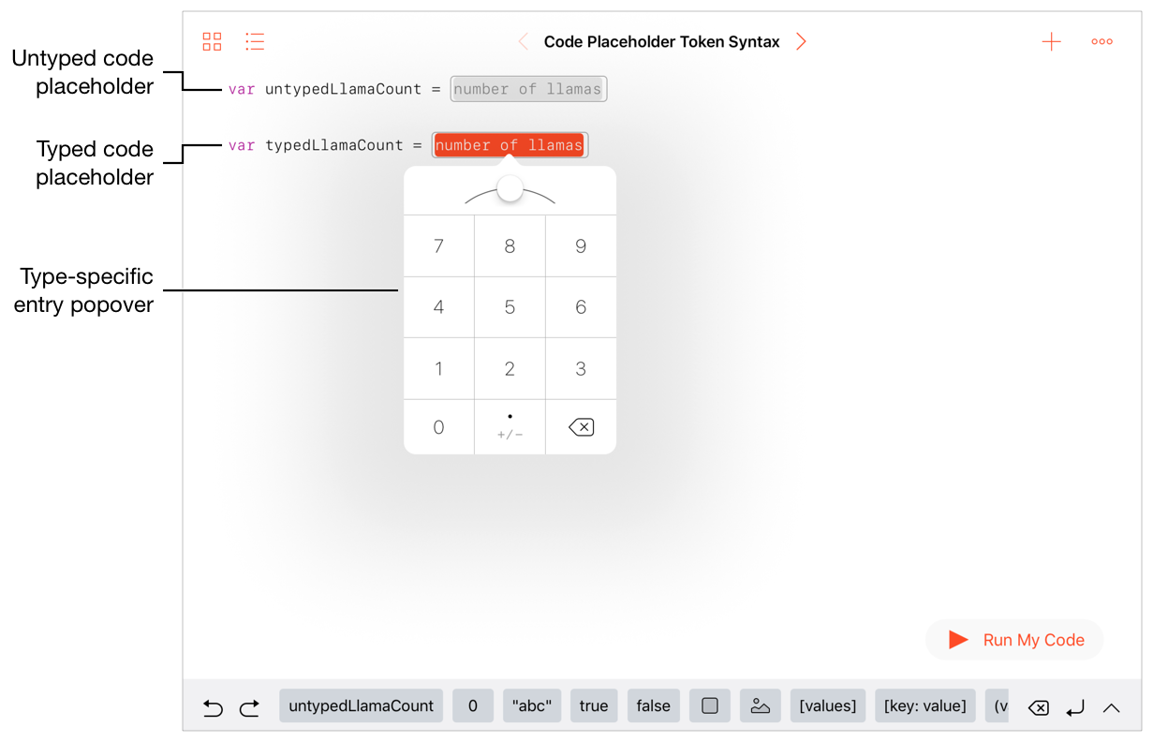Expand the shortcut bar with up chevron

click(x=1112, y=707)
